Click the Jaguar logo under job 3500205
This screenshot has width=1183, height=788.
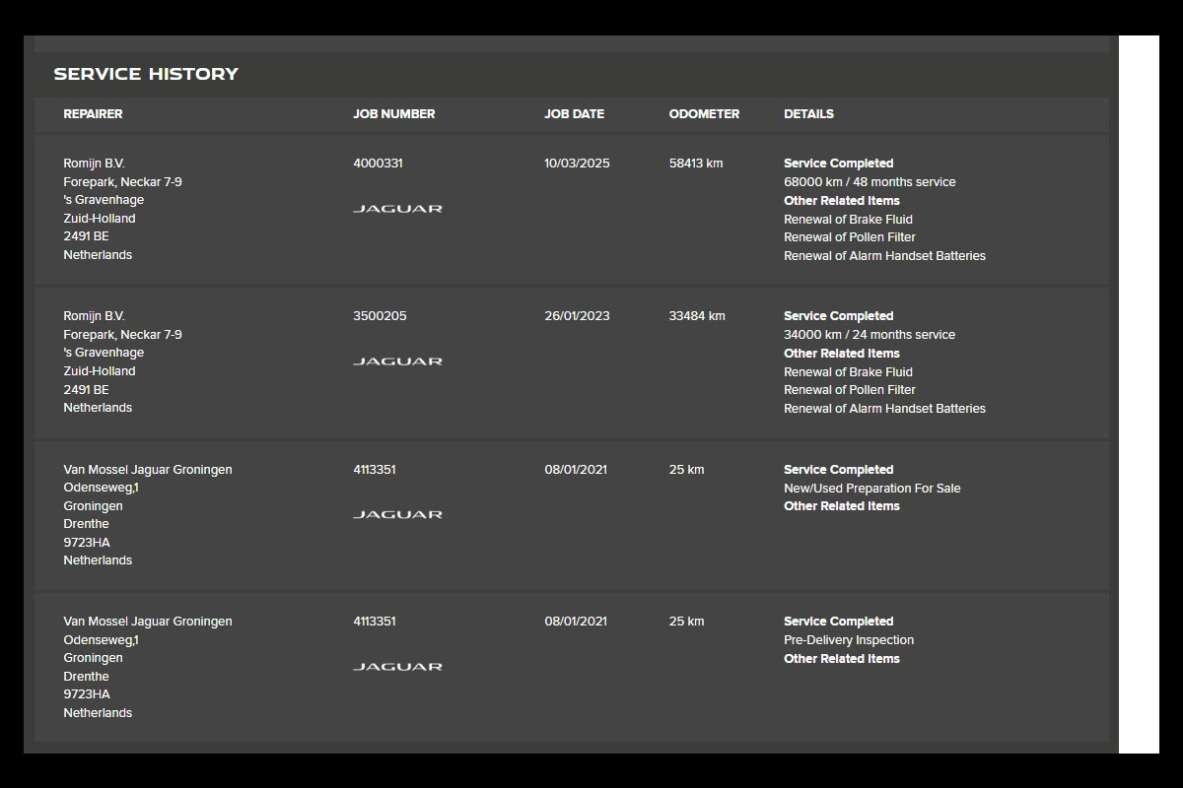click(397, 361)
